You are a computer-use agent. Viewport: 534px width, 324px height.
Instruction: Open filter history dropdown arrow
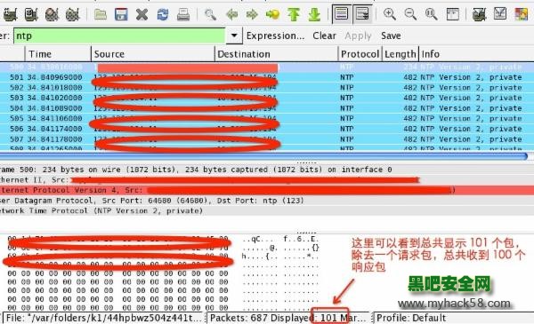click(x=234, y=36)
